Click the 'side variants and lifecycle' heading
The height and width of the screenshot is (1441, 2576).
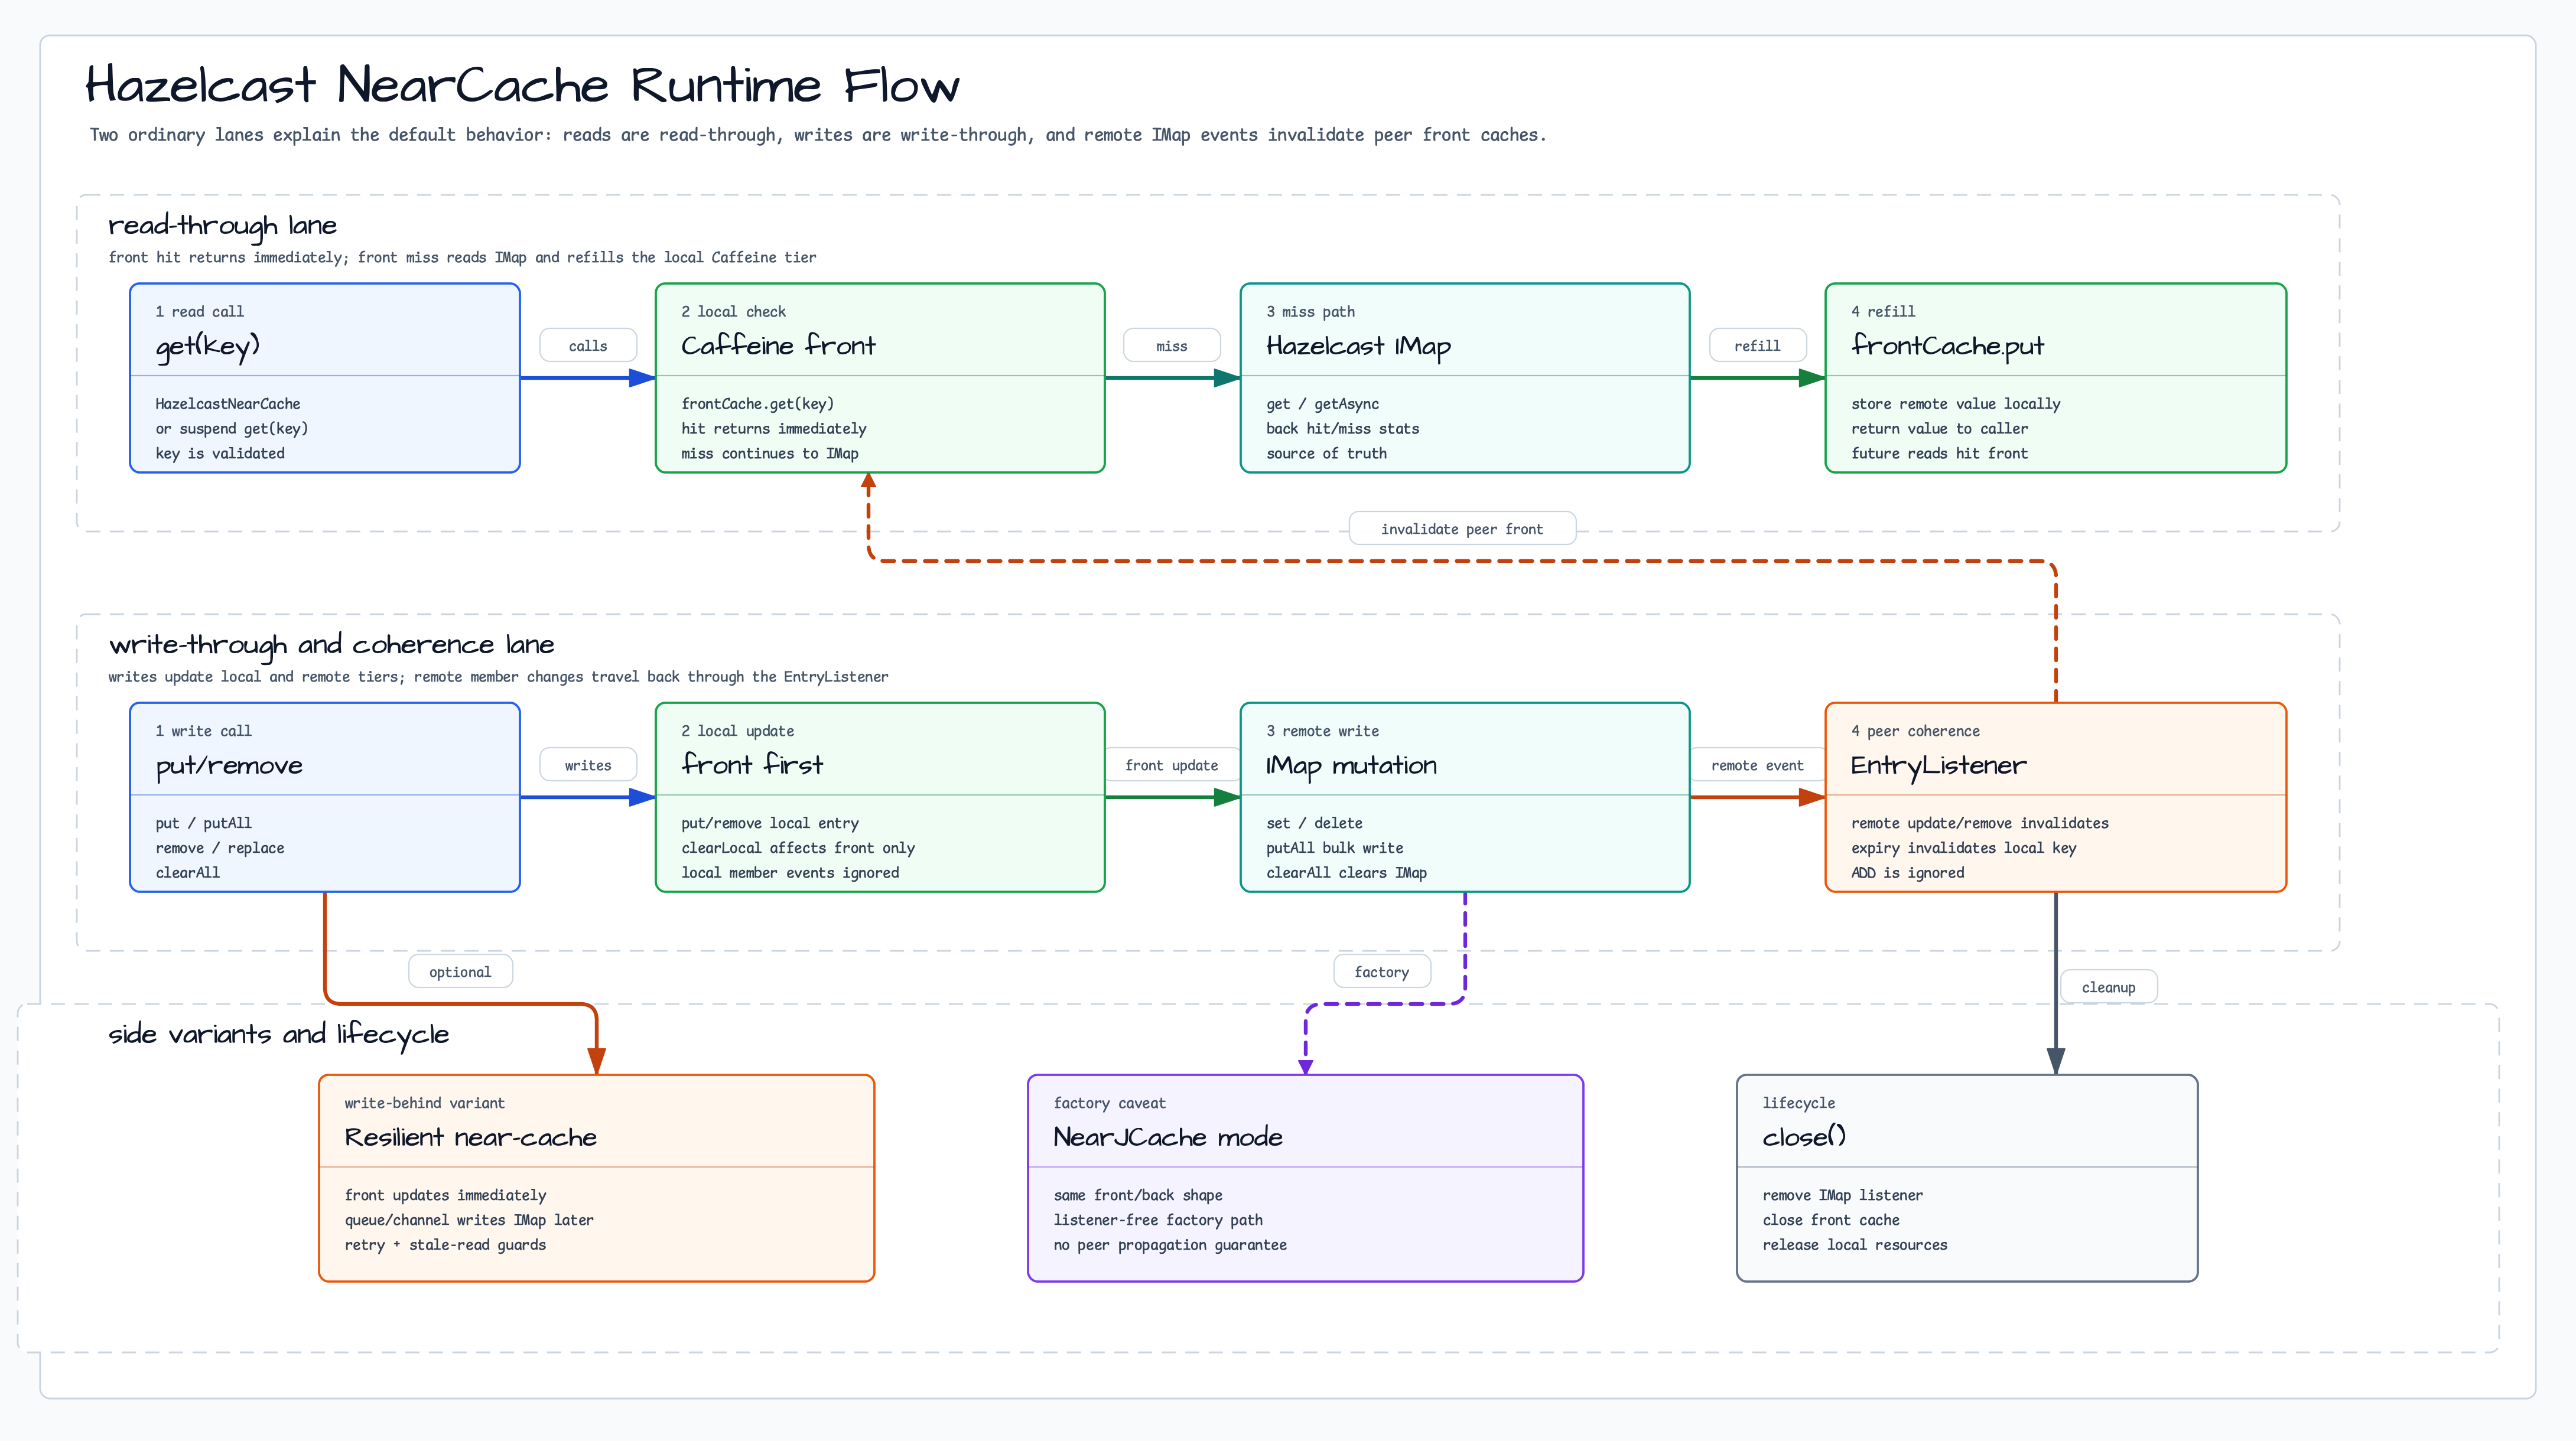(279, 1034)
